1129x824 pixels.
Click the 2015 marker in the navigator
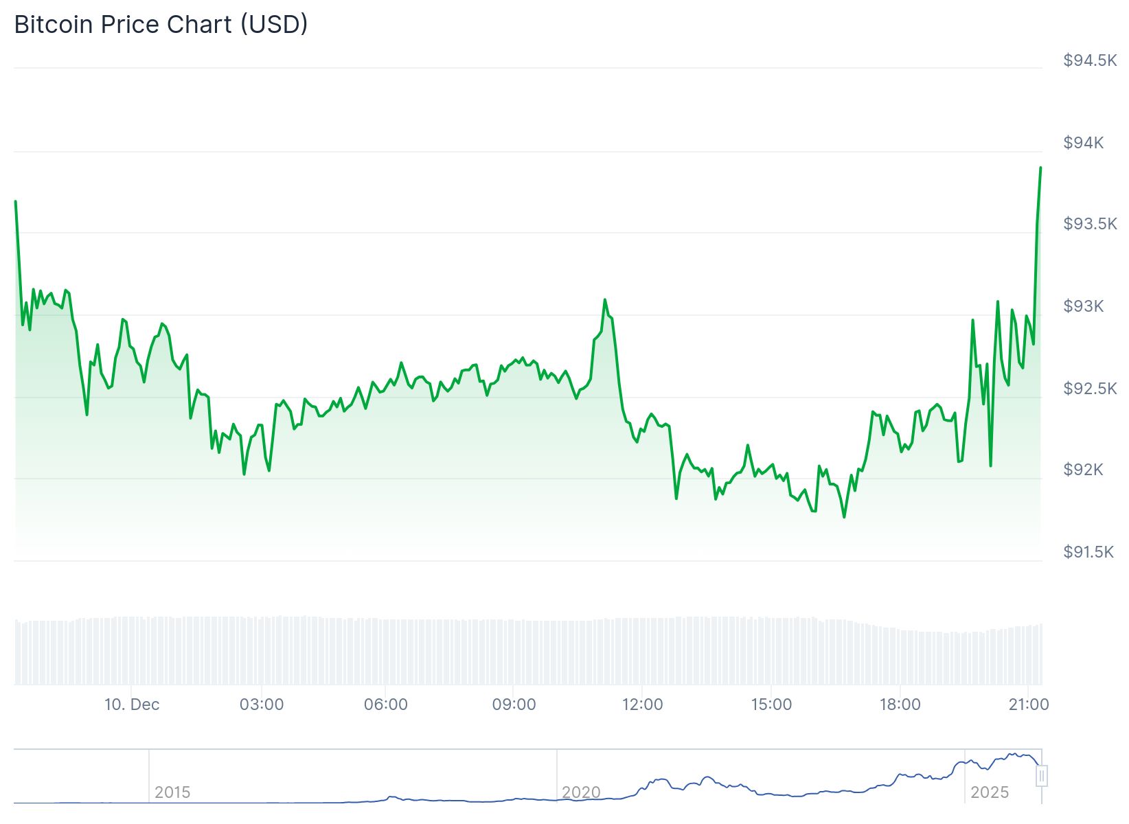click(172, 792)
